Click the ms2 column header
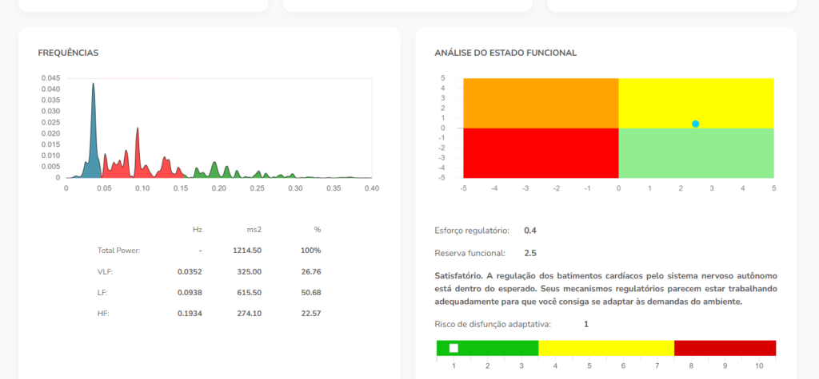 254,230
